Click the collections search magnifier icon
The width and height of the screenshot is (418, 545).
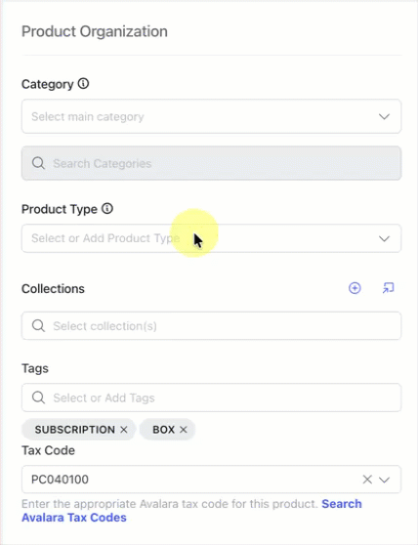pyautogui.click(x=38, y=325)
